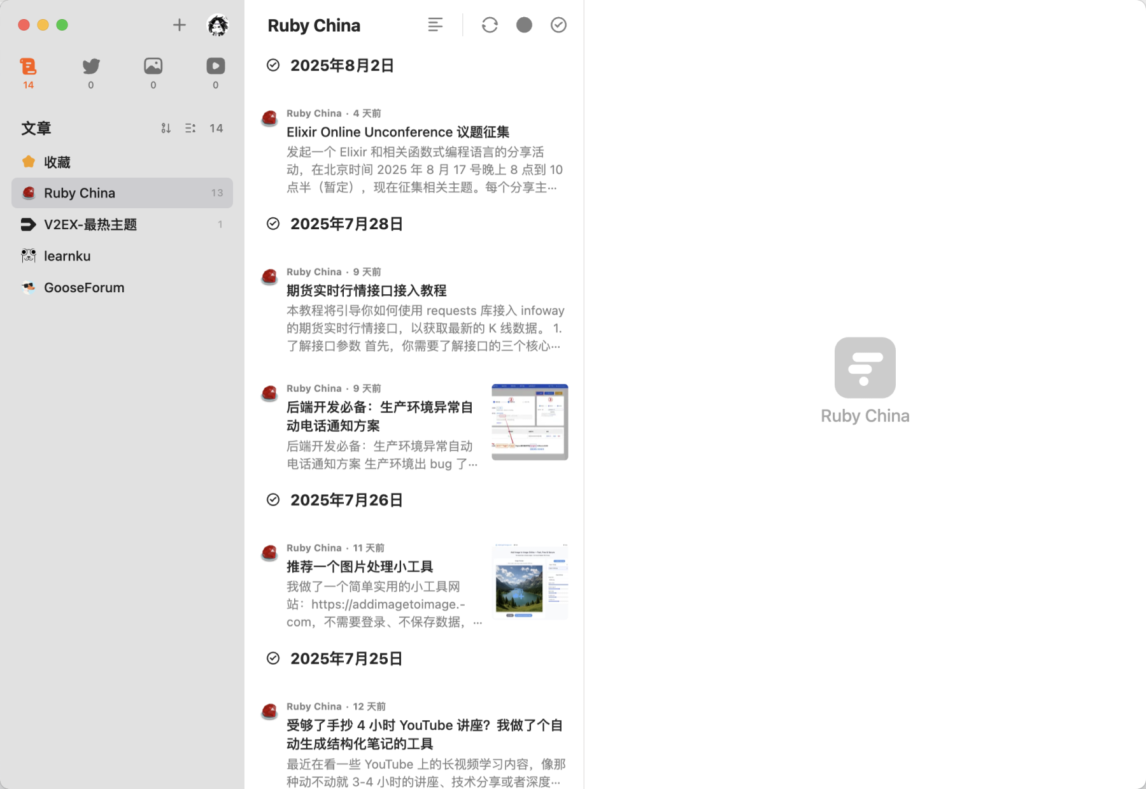Screen dimensions: 1146x789
Task: Select the learnku feed
Action: tap(122, 256)
